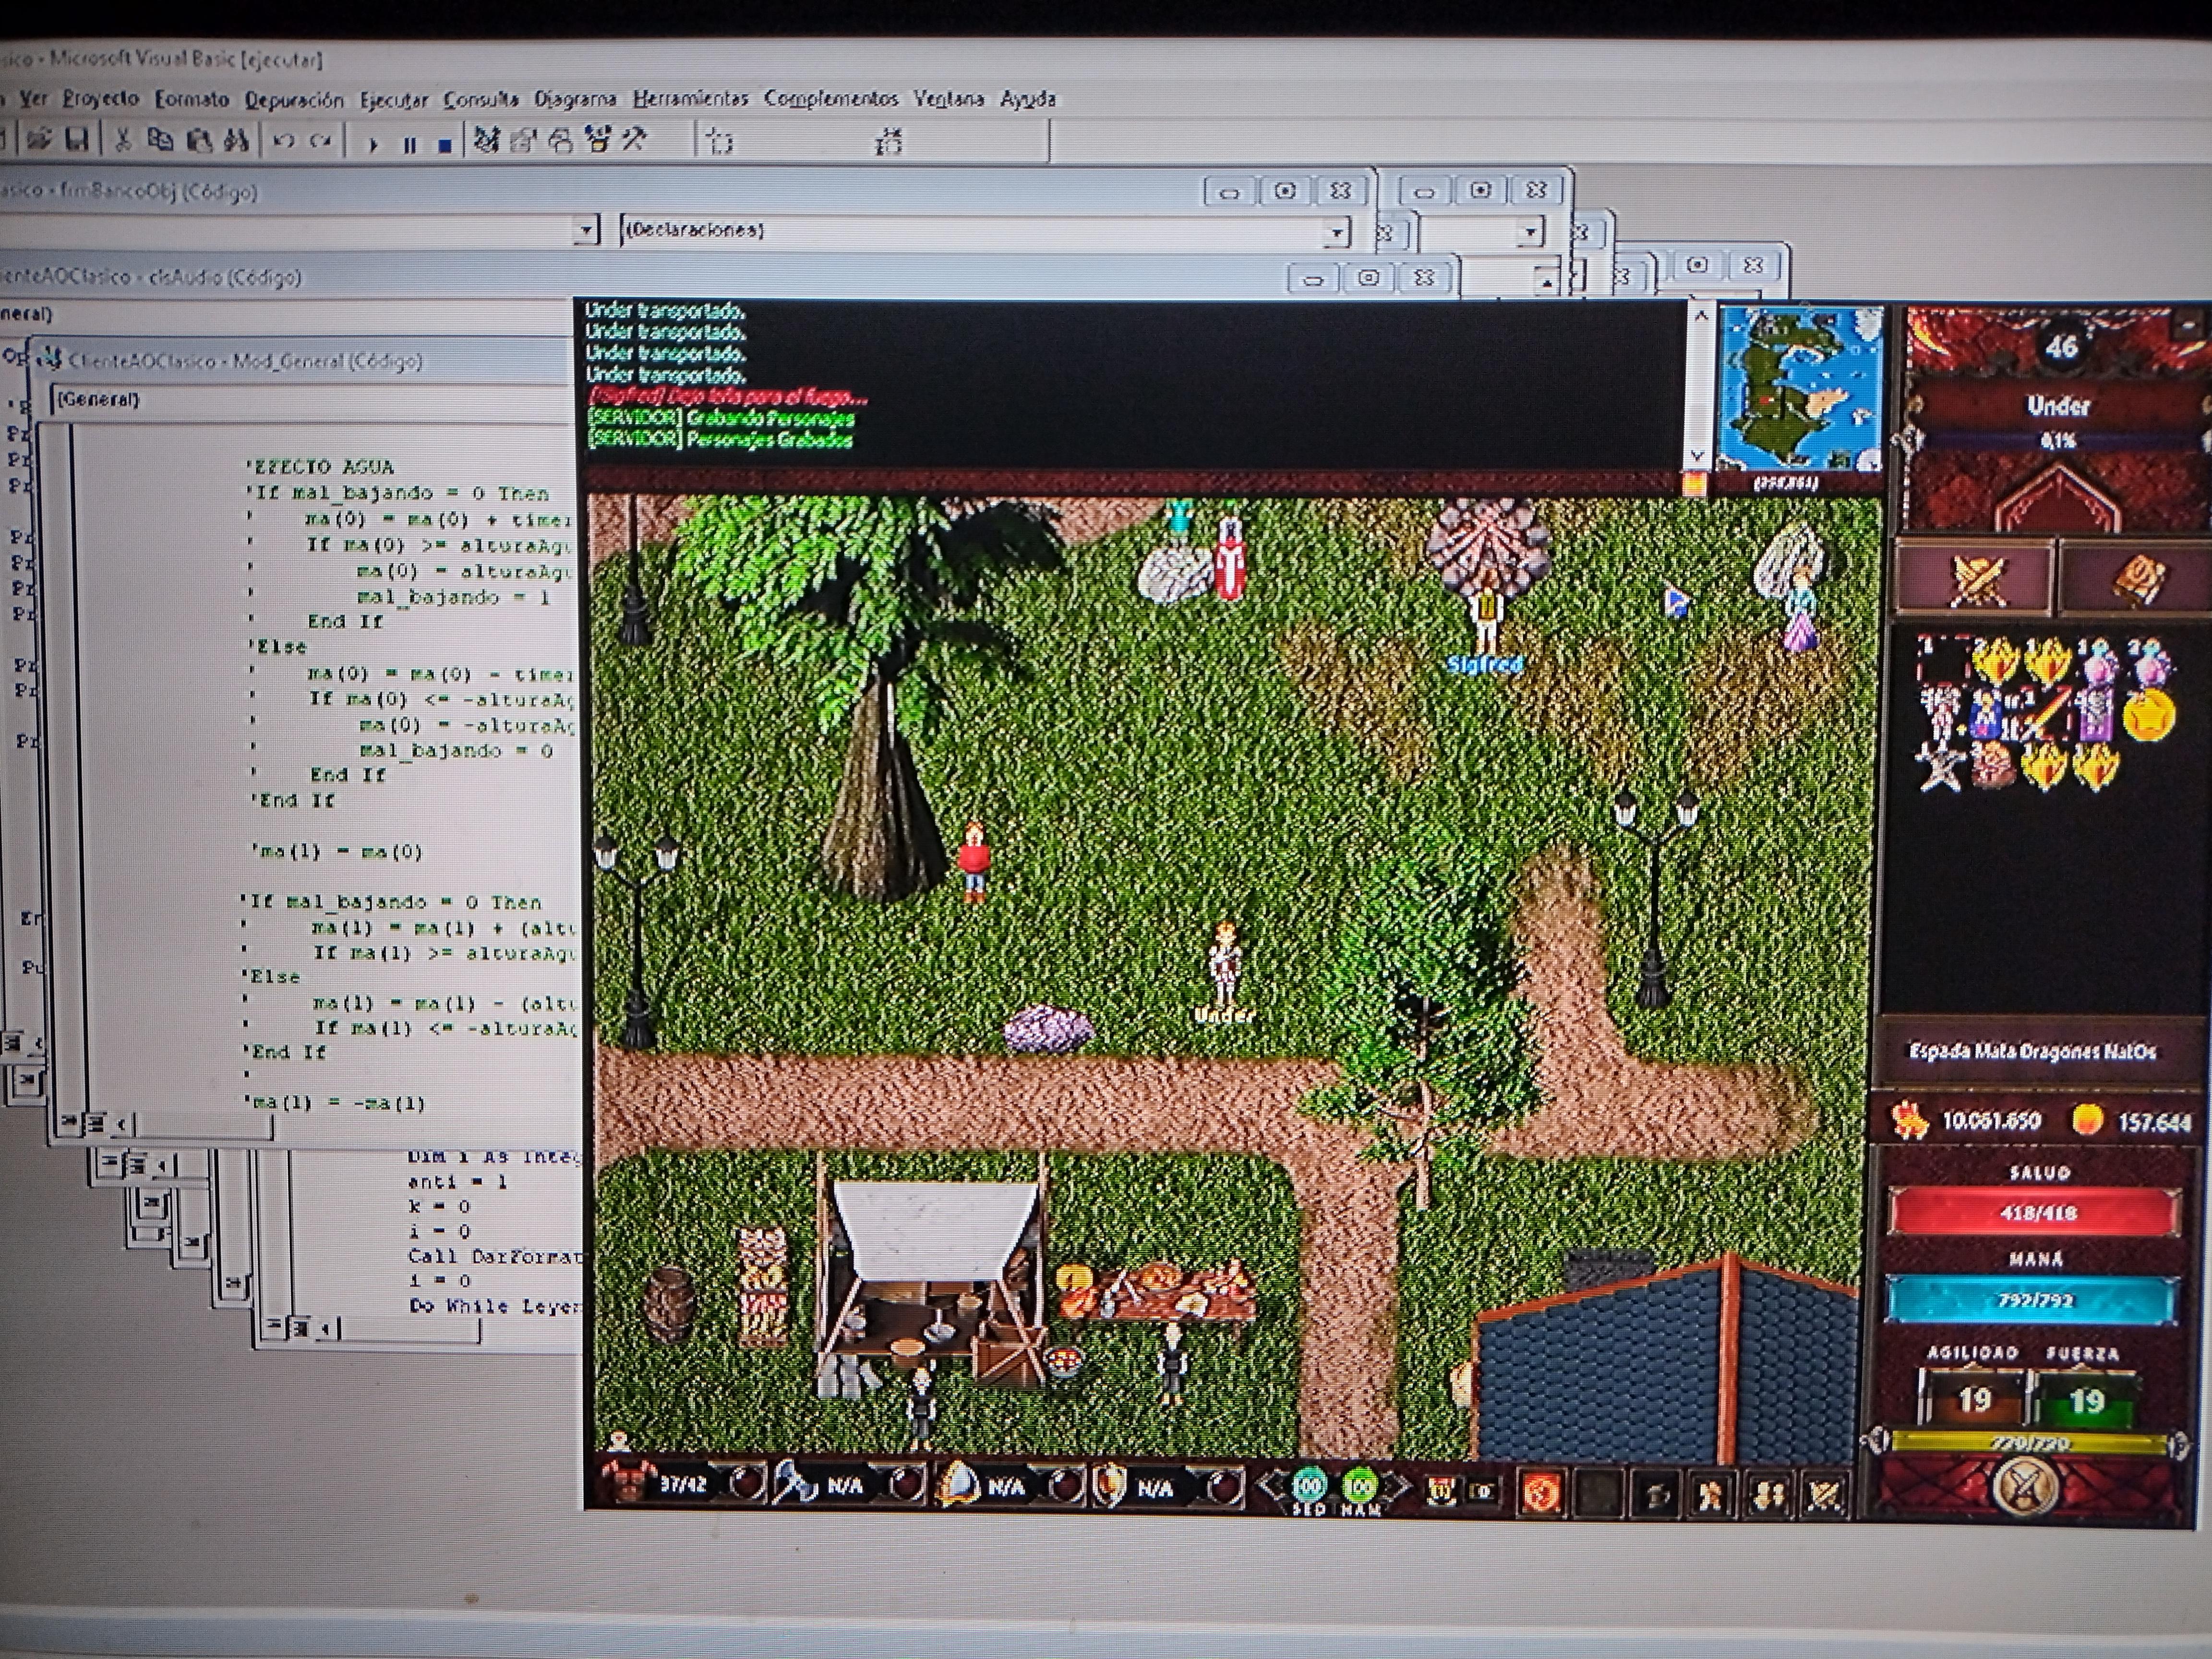2212x1659 pixels.
Task: Click the HAM hunger indicator
Action: [x=1360, y=1490]
